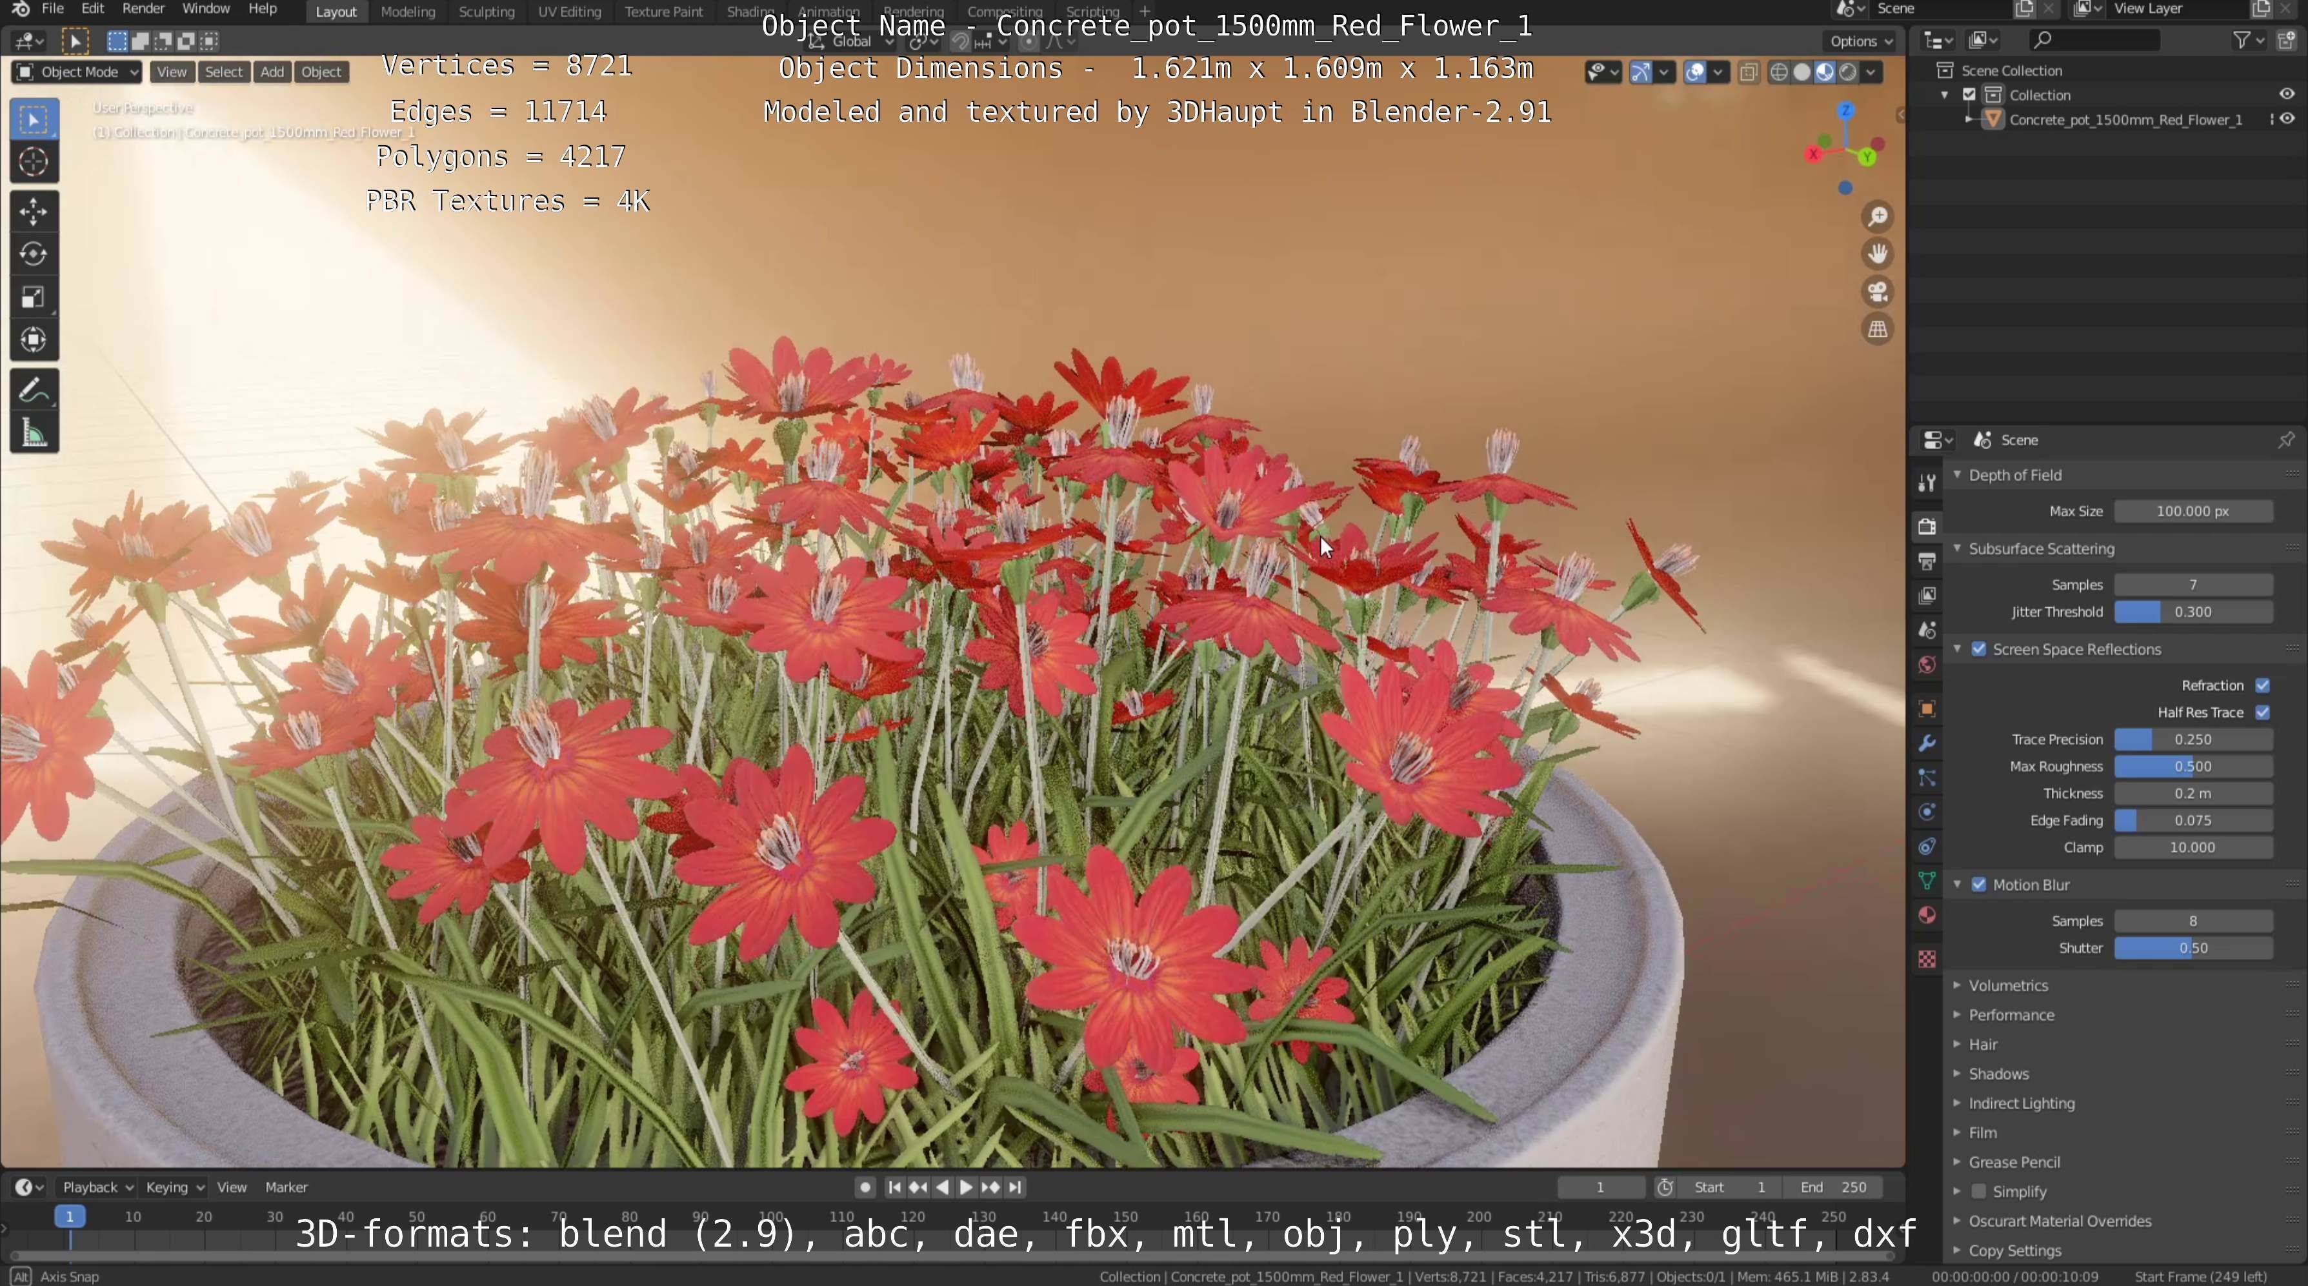Disable the Motion Blur checkbox
Screen dimensions: 2308x1286
1978,885
